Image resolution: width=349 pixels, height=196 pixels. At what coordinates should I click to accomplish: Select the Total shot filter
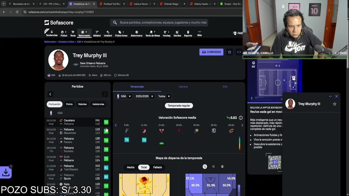[x=144, y=167]
